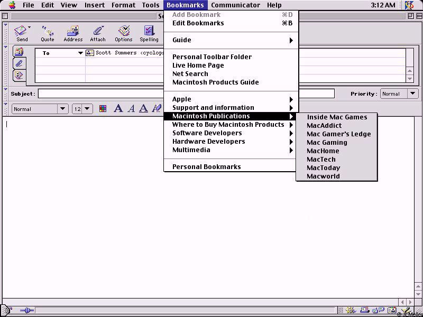Screen dimensions: 423x317
Task: Open the File menu
Action: pyautogui.click(x=29, y=5)
